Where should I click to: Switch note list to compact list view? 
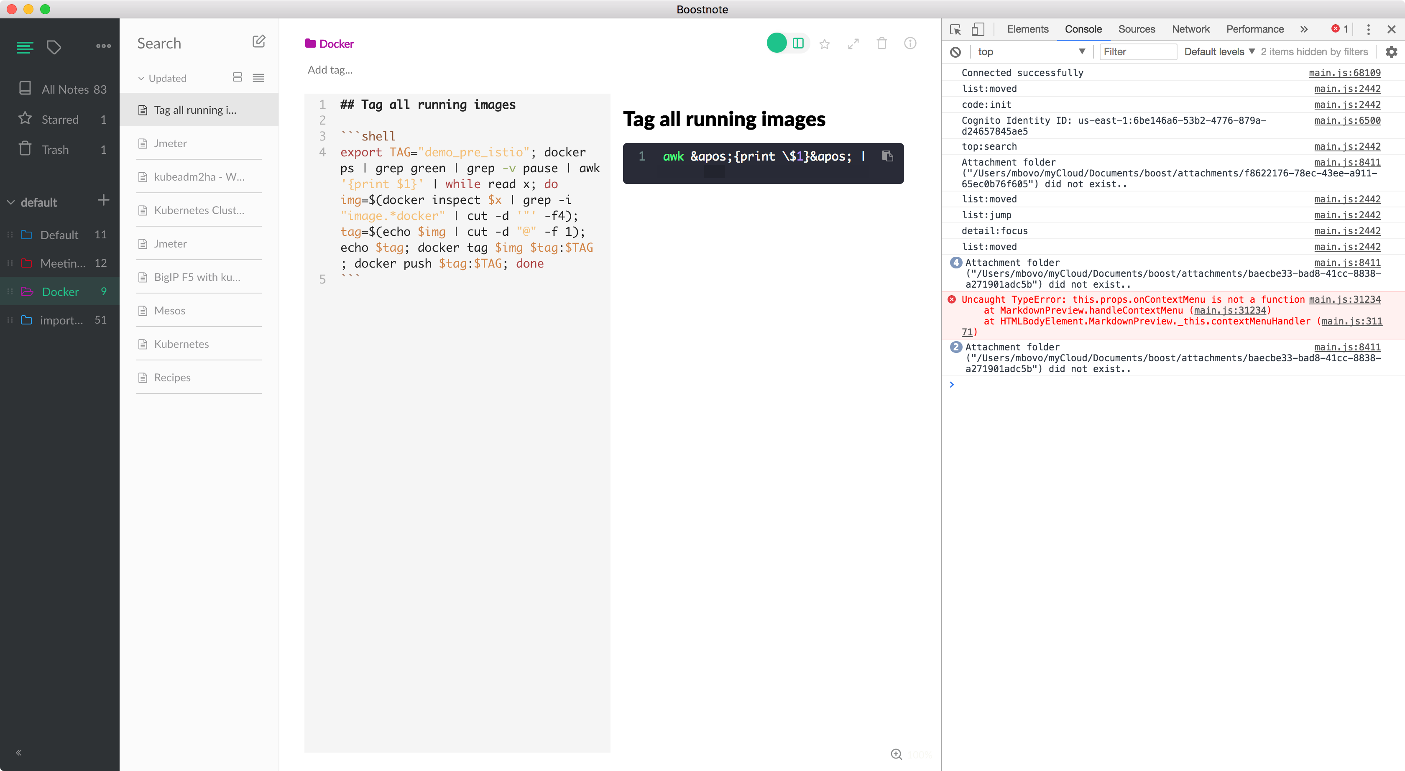pos(258,78)
